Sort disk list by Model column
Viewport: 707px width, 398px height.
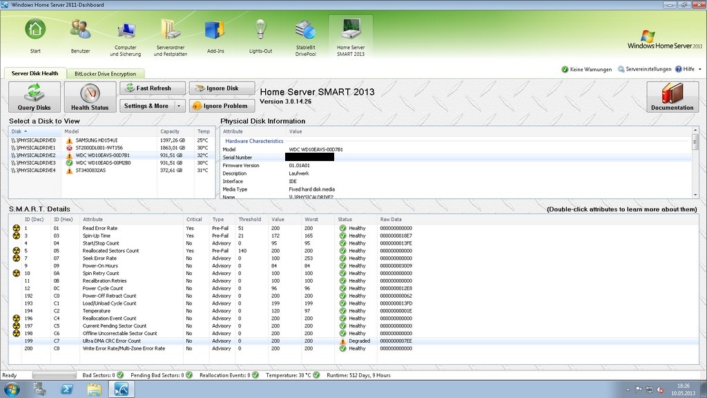click(x=109, y=131)
